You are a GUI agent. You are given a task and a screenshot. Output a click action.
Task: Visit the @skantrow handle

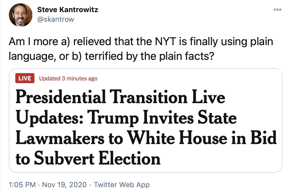pos(56,19)
